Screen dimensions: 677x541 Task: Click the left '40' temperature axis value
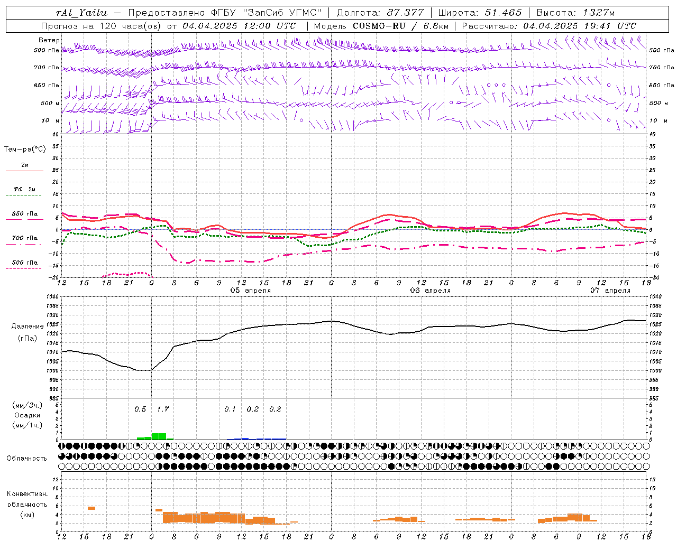pyautogui.click(x=56, y=135)
